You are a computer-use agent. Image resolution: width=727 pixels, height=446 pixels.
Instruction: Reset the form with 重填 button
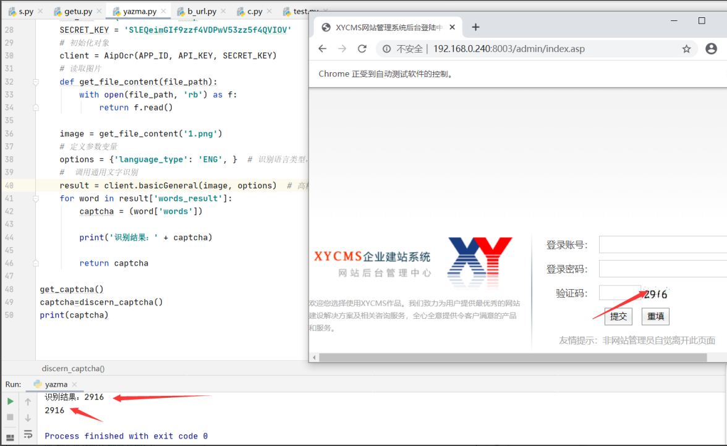pyautogui.click(x=655, y=316)
